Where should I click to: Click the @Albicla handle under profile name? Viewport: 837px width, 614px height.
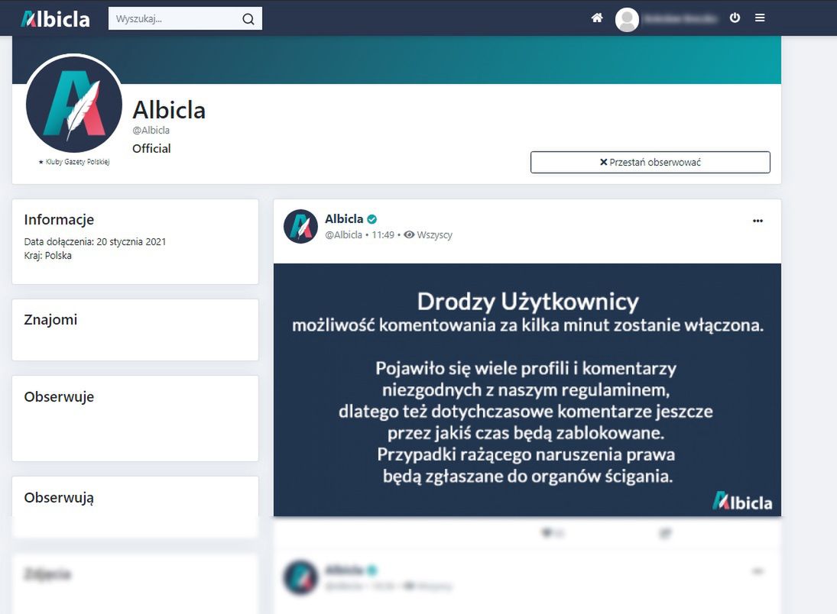[x=151, y=130]
